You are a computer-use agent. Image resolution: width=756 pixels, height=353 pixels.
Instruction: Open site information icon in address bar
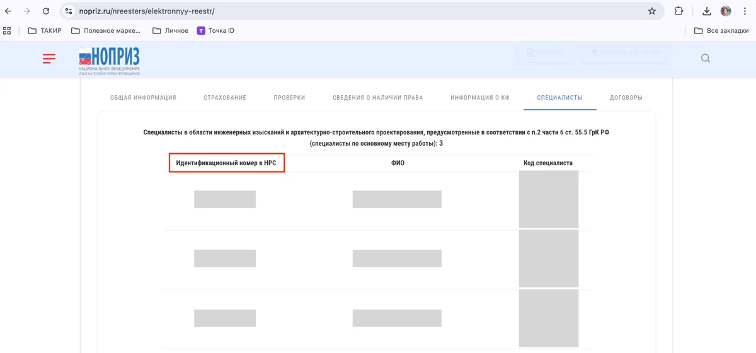click(x=69, y=11)
